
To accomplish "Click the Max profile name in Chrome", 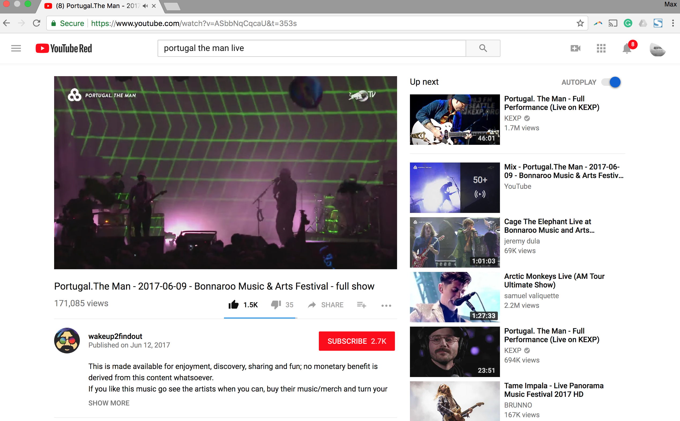I will tap(670, 4).
